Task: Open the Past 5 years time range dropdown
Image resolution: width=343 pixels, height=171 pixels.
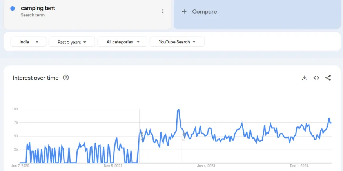Action: [72, 42]
